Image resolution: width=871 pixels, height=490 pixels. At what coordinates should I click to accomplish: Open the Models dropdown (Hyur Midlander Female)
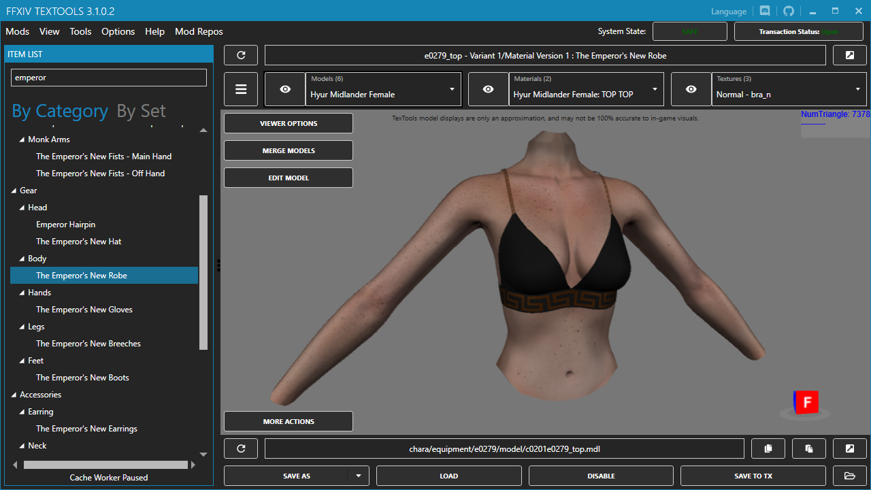point(383,89)
